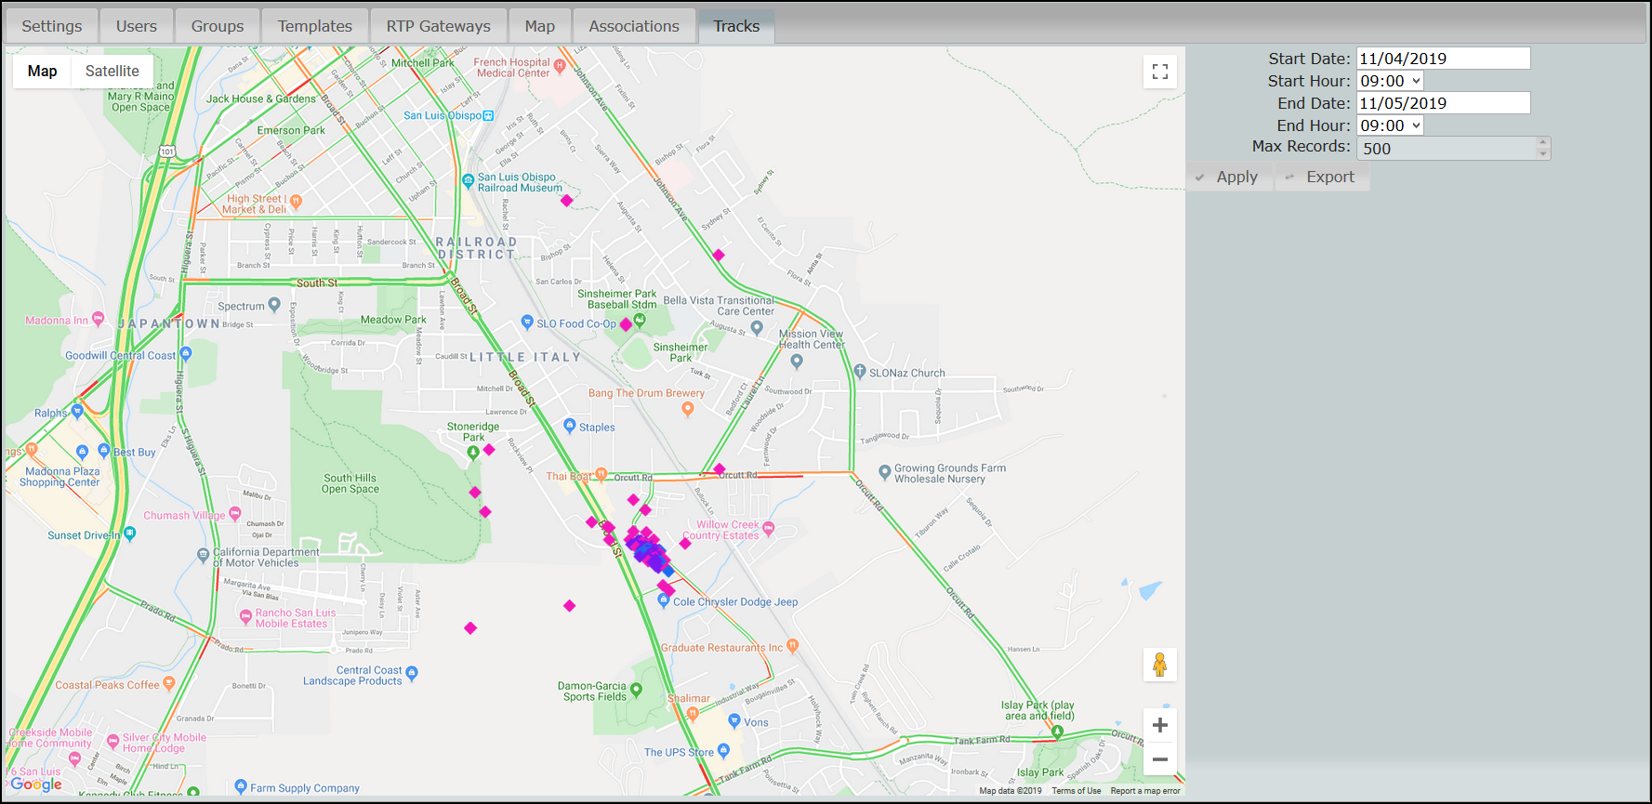Click the Coastal Peaks Coffee pin
Screen dimensions: 1652x804
pyautogui.click(x=169, y=683)
